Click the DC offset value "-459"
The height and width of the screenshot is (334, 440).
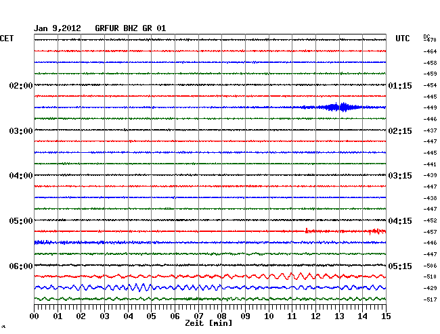click(x=430, y=74)
